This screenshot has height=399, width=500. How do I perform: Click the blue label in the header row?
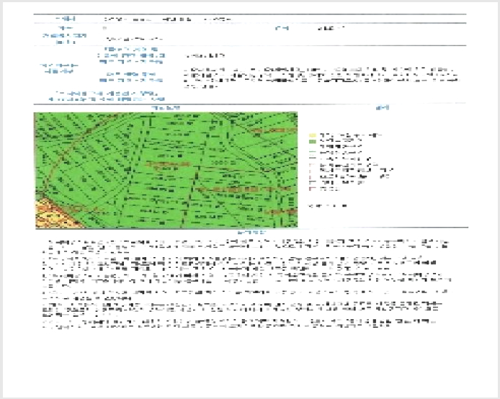65,19
